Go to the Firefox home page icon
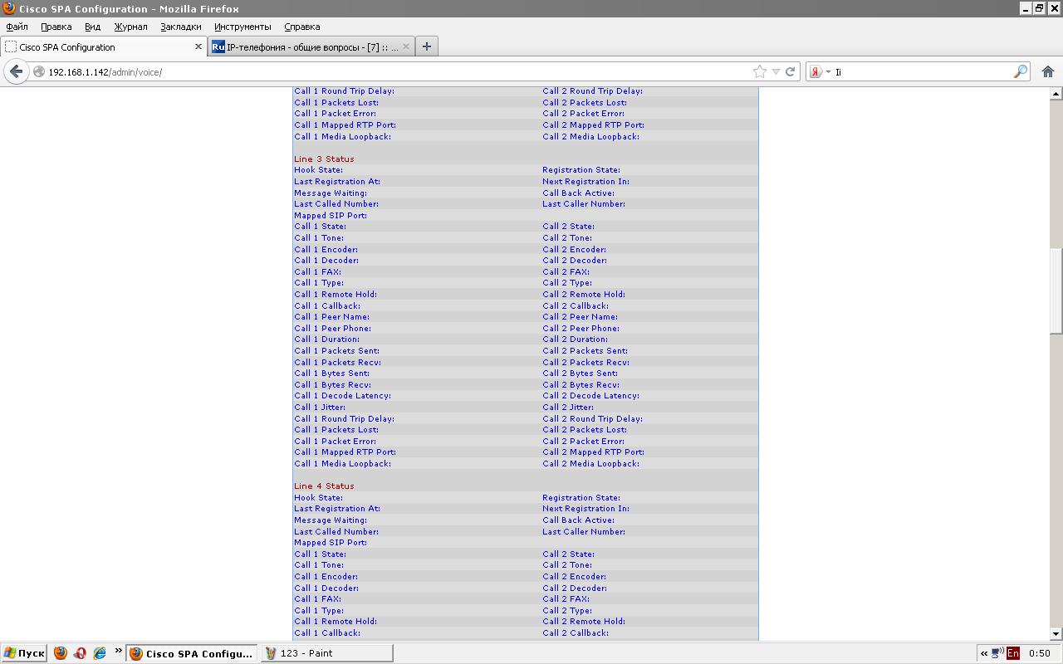This screenshot has height=664, width=1063. [1048, 71]
